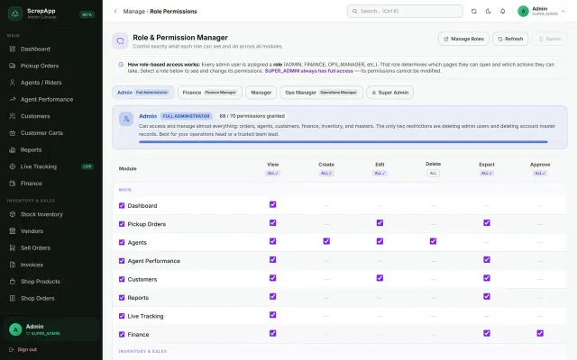This screenshot has height=360, width=577.
Task: Select the Finance role tab
Action: point(210,93)
